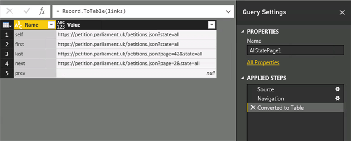Screen dimensions: 351x141
Task: Click the page=42 URL value
Action: [x=130, y=54]
